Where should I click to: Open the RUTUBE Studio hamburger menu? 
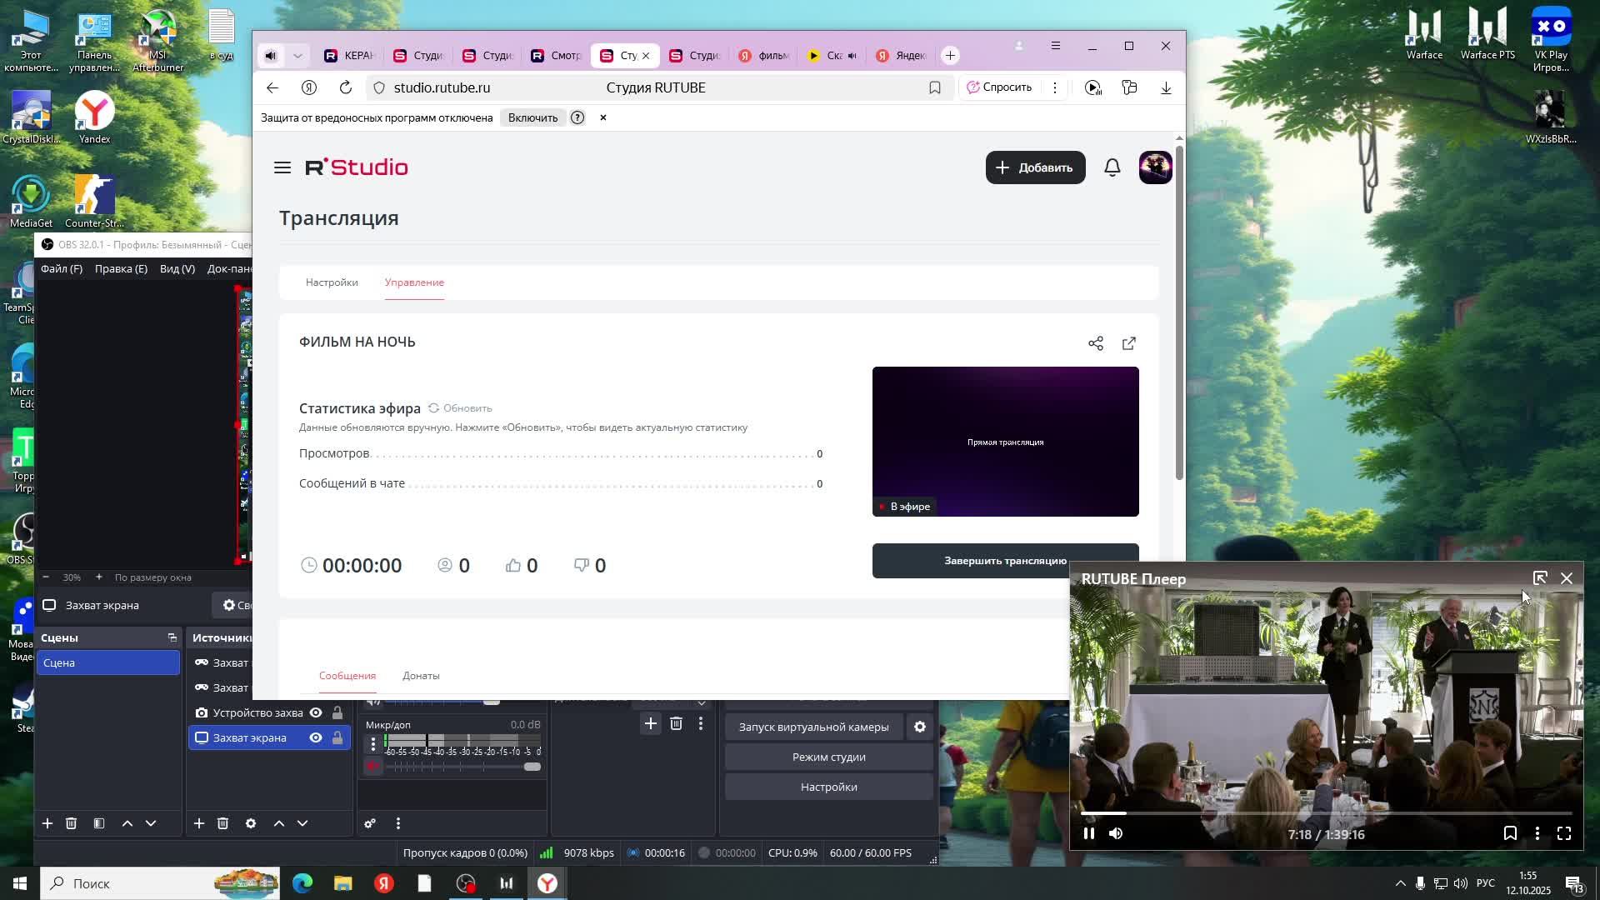[x=282, y=167]
